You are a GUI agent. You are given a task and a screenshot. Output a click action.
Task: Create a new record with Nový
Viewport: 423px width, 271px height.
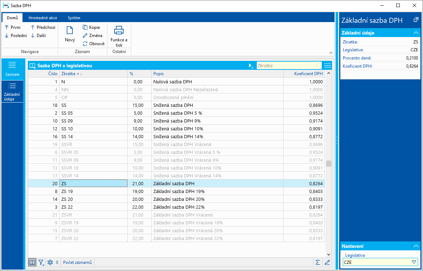click(x=70, y=34)
